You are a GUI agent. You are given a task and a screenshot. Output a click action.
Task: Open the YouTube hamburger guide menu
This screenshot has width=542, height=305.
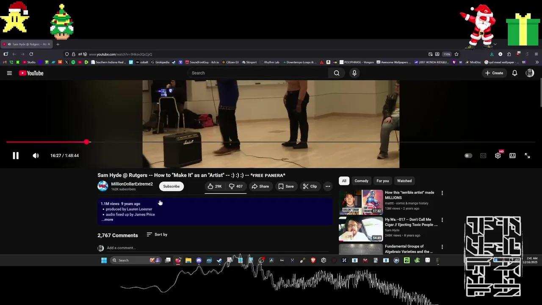point(9,73)
